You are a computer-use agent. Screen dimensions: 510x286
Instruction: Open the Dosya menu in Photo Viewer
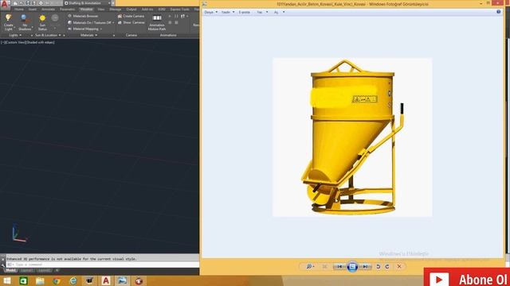point(210,12)
